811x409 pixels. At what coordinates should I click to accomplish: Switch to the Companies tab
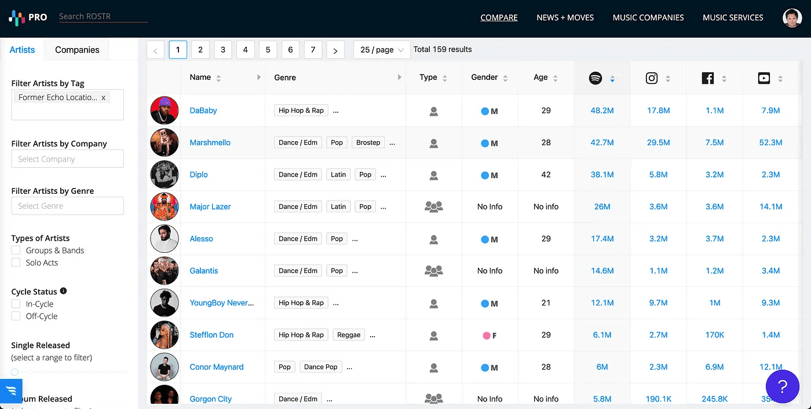(77, 50)
